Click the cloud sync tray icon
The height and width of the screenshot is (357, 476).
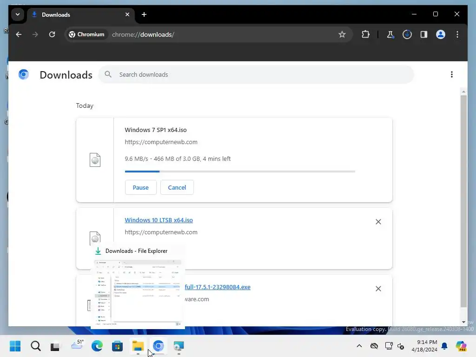tap(374, 346)
